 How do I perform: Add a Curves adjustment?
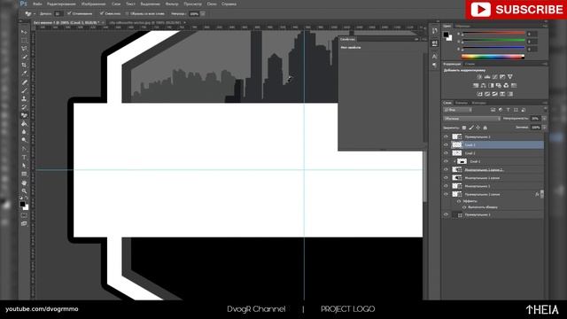(x=494, y=77)
